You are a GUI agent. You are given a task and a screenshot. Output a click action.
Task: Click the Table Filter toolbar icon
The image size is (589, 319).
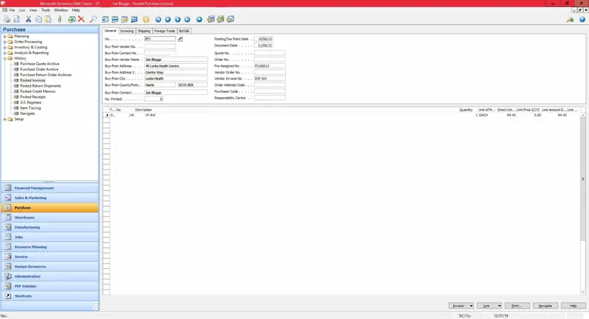pyautogui.click(x=115, y=19)
